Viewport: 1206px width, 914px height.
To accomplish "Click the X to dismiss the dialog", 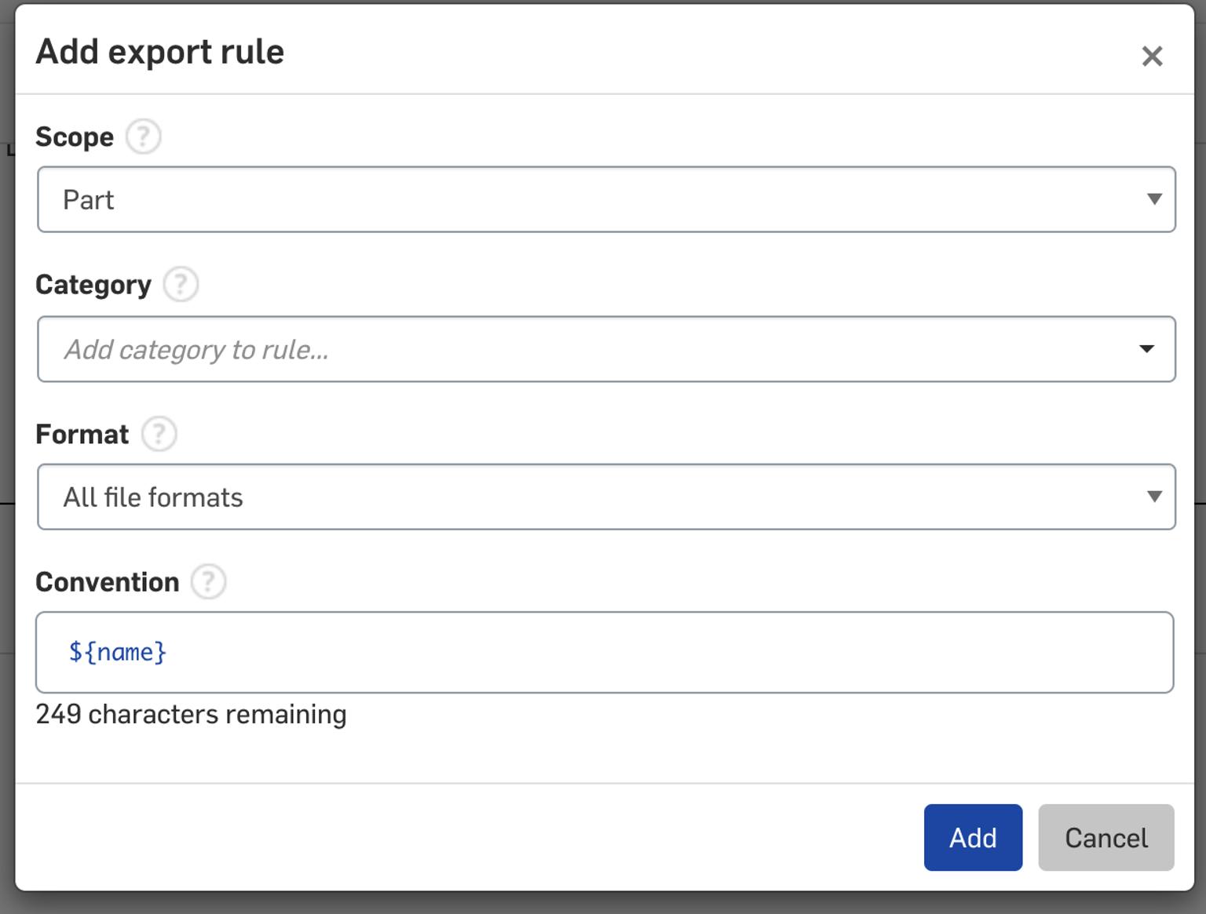I will coord(1151,56).
